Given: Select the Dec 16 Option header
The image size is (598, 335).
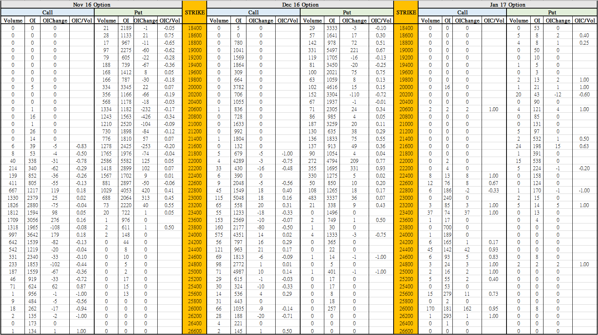Looking at the screenshot, I should tap(300, 5).
